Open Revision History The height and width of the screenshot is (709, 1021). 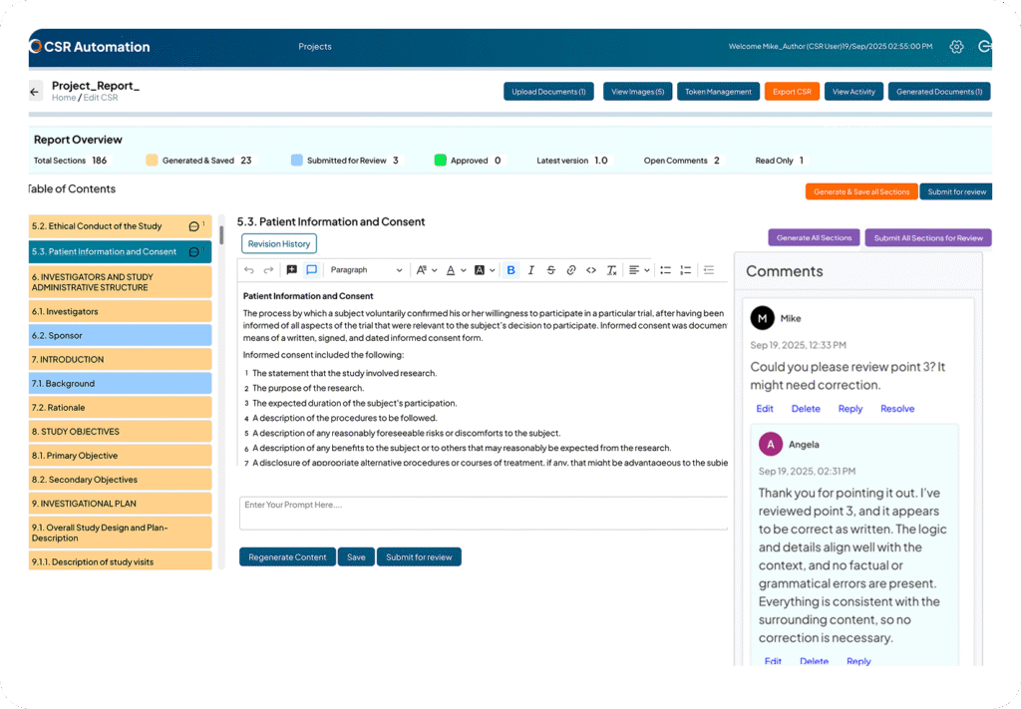[278, 242]
